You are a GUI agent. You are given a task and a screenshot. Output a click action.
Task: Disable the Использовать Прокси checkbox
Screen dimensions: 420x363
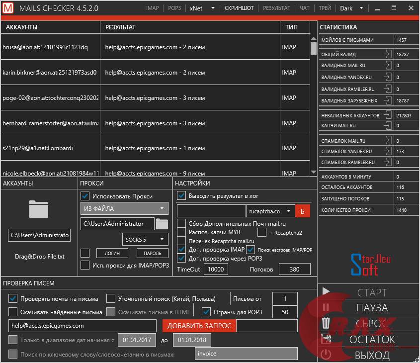pos(85,196)
